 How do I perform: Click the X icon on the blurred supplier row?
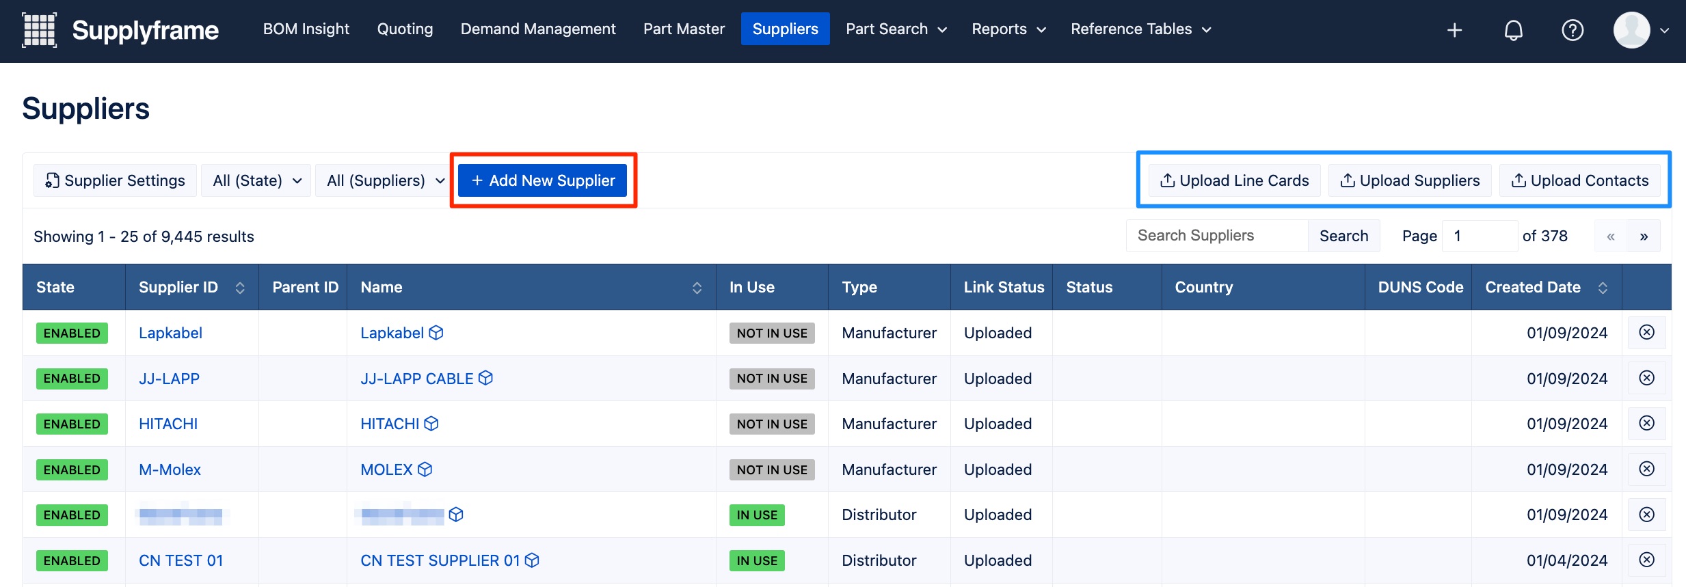tap(1646, 514)
